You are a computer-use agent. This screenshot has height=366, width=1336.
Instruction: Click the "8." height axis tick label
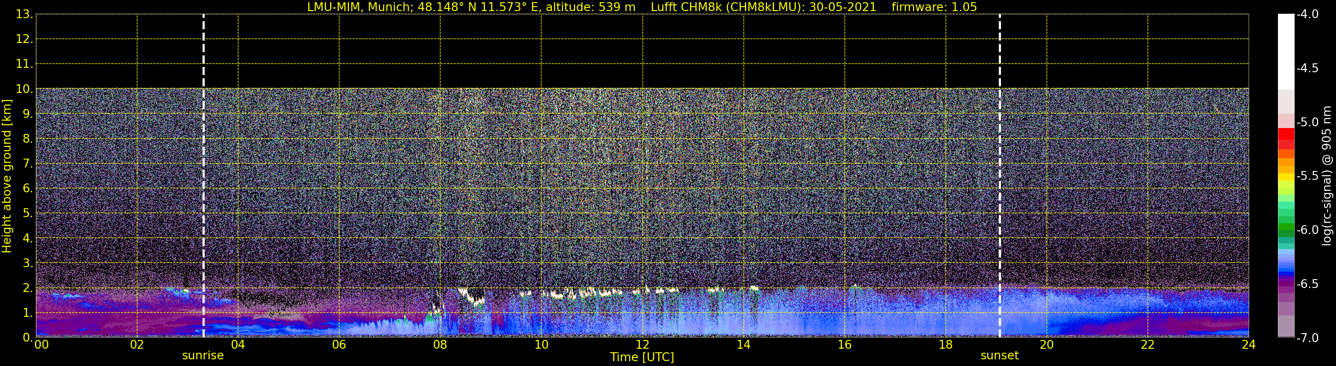click(x=27, y=139)
